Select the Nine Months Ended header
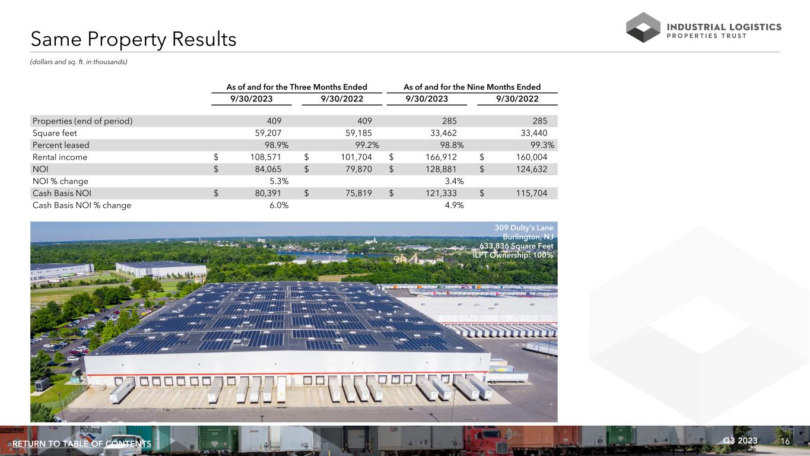The height and width of the screenshot is (456, 810). (472, 87)
